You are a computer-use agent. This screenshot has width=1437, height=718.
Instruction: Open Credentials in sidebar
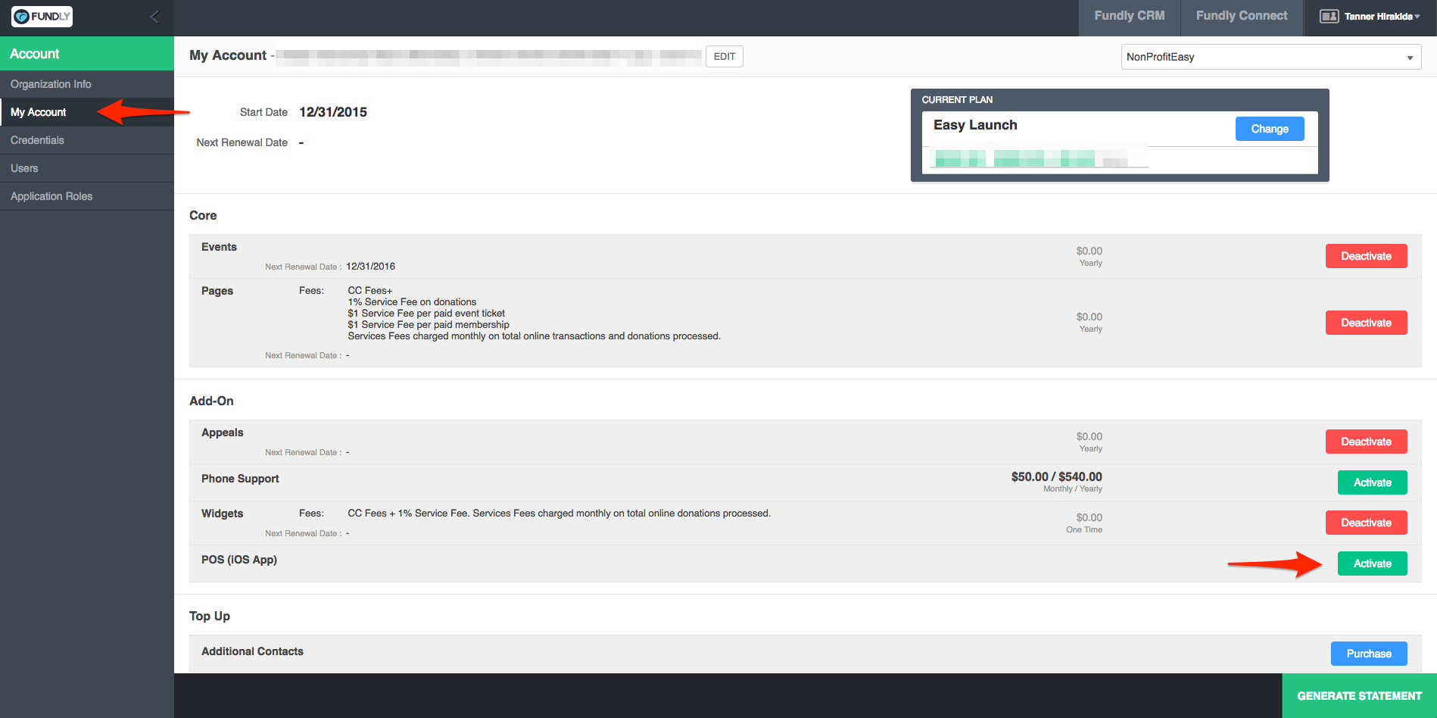(x=87, y=140)
